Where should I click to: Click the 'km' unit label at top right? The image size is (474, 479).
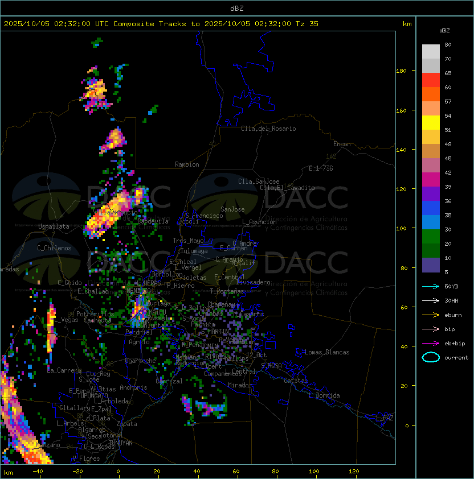(x=407, y=24)
